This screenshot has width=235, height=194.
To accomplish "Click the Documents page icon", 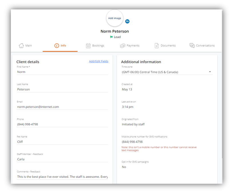I will pyautogui.click(x=157, y=46).
